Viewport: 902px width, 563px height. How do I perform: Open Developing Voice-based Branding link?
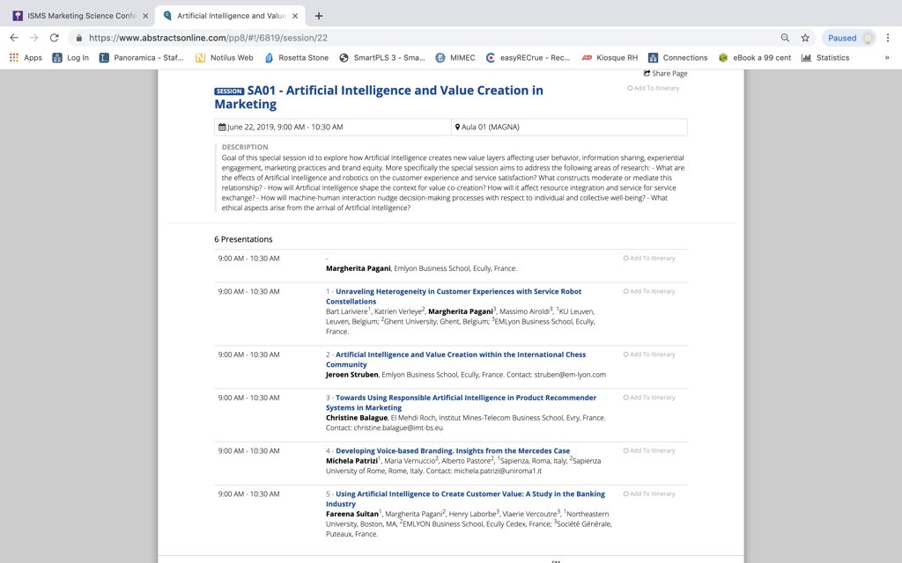pos(453,451)
